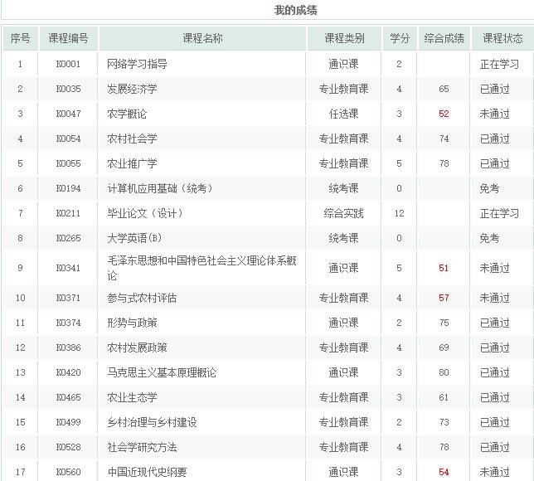Select the 任选课 category cell
Viewport: 534px width, 481px height.
pyautogui.click(x=343, y=114)
